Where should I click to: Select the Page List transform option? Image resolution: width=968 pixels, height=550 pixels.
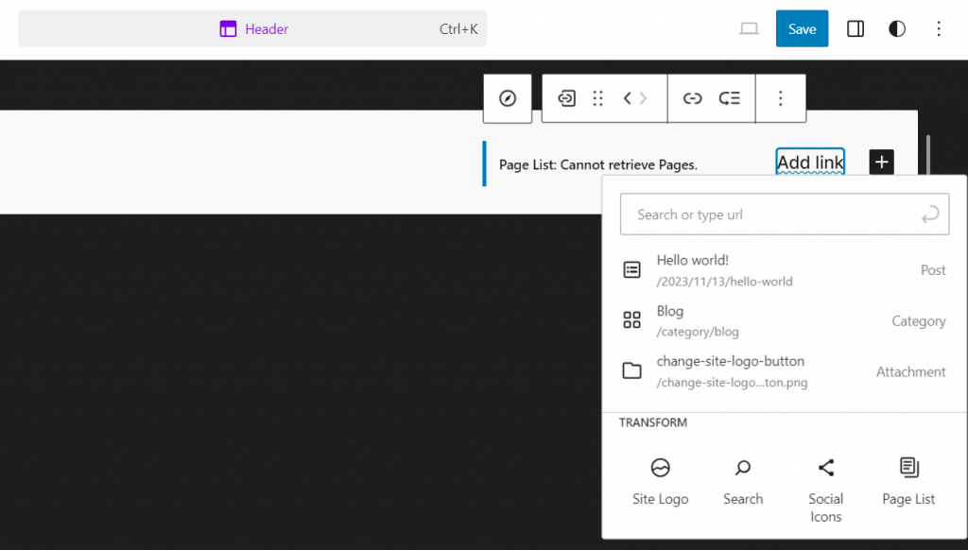(x=907, y=477)
